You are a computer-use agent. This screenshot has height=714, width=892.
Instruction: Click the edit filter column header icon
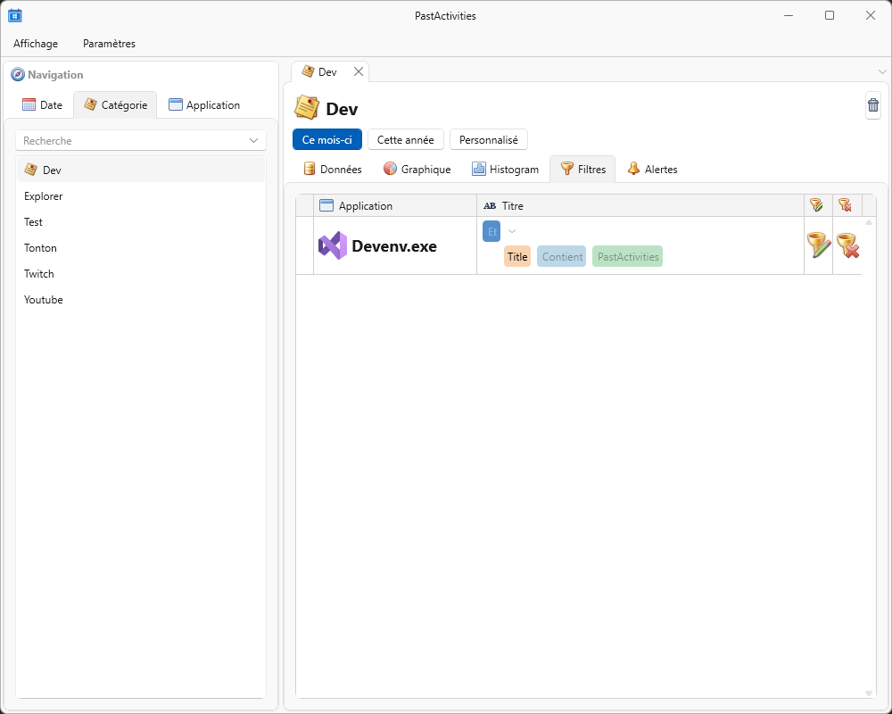click(x=816, y=205)
